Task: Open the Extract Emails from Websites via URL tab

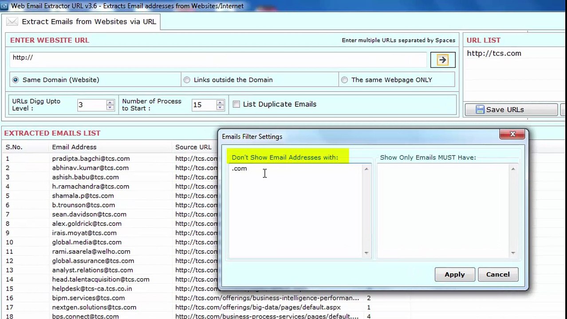Action: click(82, 21)
